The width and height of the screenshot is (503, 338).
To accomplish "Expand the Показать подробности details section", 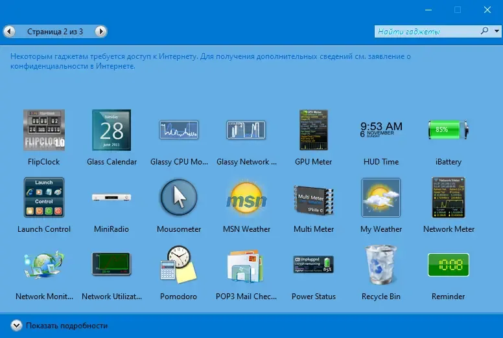I will (16, 326).
